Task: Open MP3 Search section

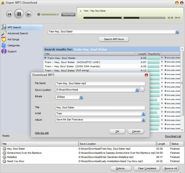Action: pyautogui.click(x=22, y=27)
